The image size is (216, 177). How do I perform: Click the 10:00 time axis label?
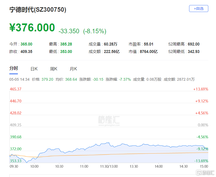34,166
